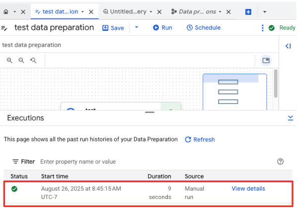Add a new tab with plus icon

pos(248,12)
